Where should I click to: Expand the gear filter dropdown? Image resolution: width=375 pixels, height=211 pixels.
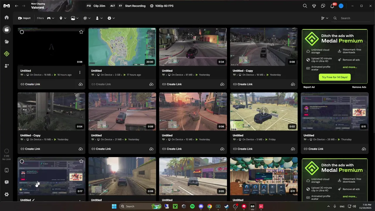(111, 18)
